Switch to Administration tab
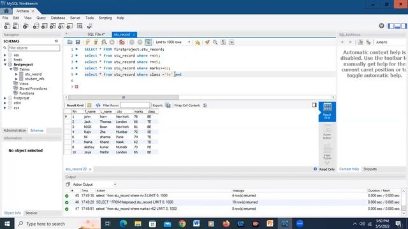 coord(15,130)
